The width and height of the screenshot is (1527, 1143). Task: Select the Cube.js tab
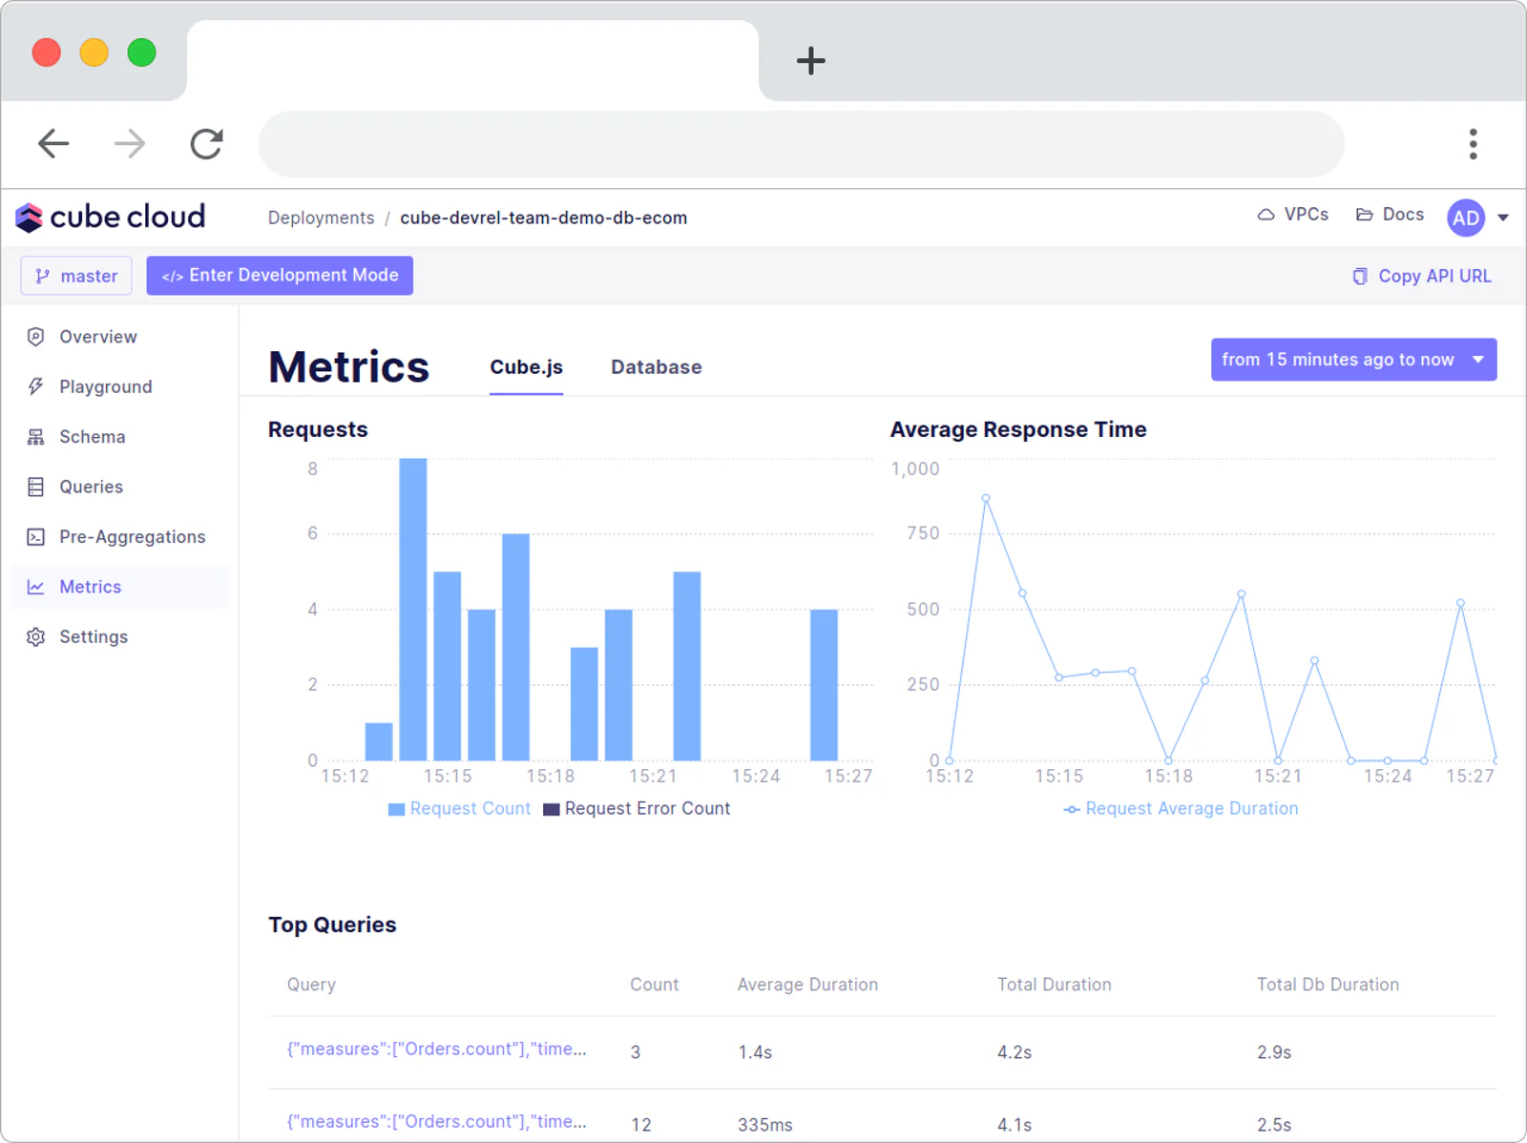[x=526, y=367]
